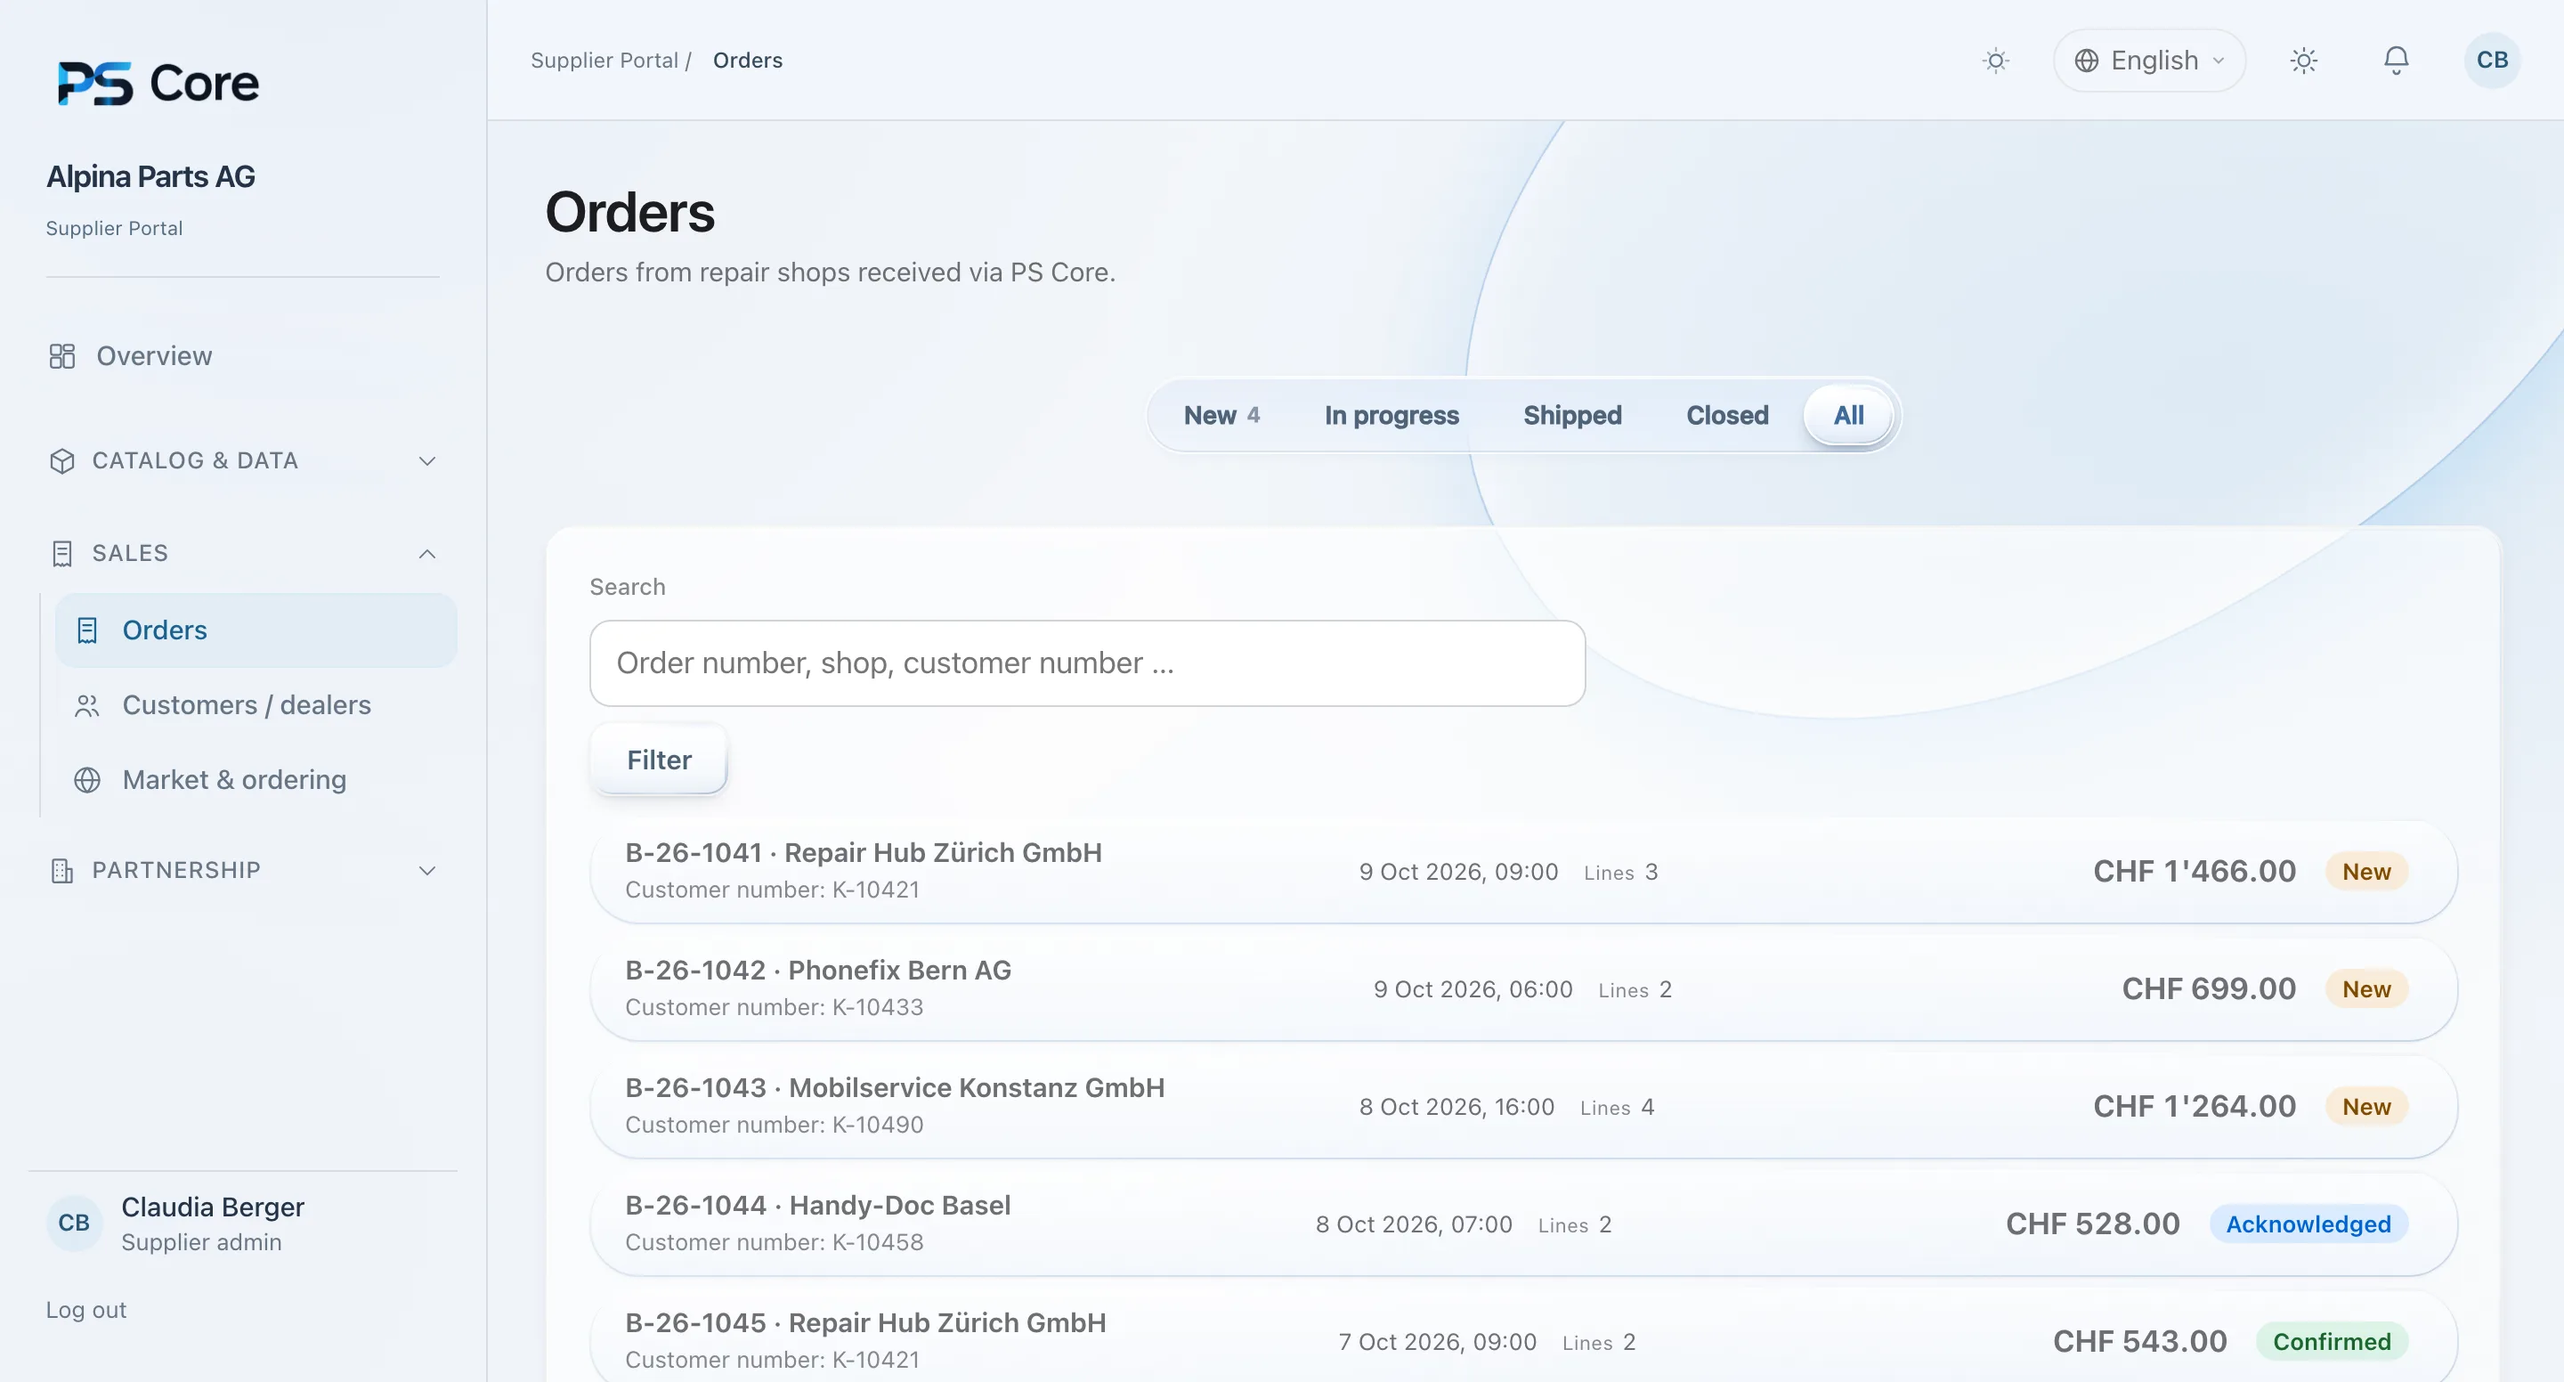Image resolution: width=2564 pixels, height=1382 pixels.
Task: Go to Supplier Portal breadcrumb
Action: 604,61
